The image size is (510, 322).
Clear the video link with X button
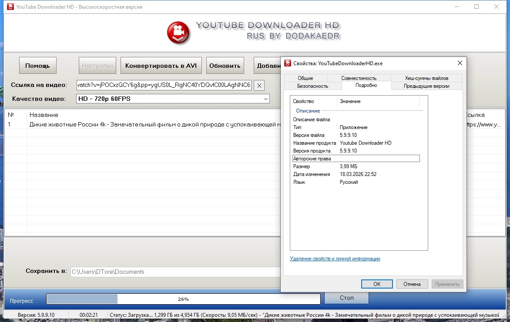(259, 86)
